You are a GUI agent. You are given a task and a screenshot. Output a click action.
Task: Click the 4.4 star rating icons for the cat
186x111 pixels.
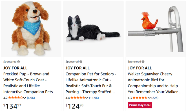(78, 98)
